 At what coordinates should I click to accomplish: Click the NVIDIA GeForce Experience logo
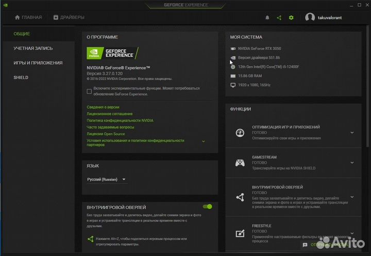pyautogui.click(x=113, y=53)
